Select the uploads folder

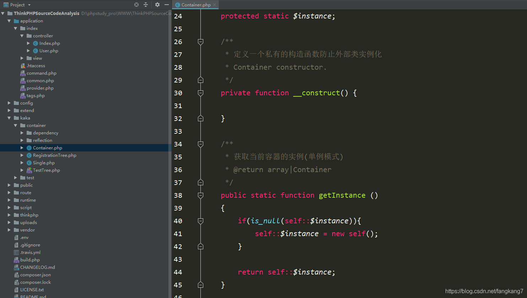[x=28, y=223]
